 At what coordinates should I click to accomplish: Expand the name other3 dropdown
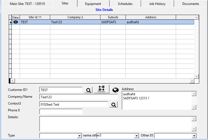[136, 136]
